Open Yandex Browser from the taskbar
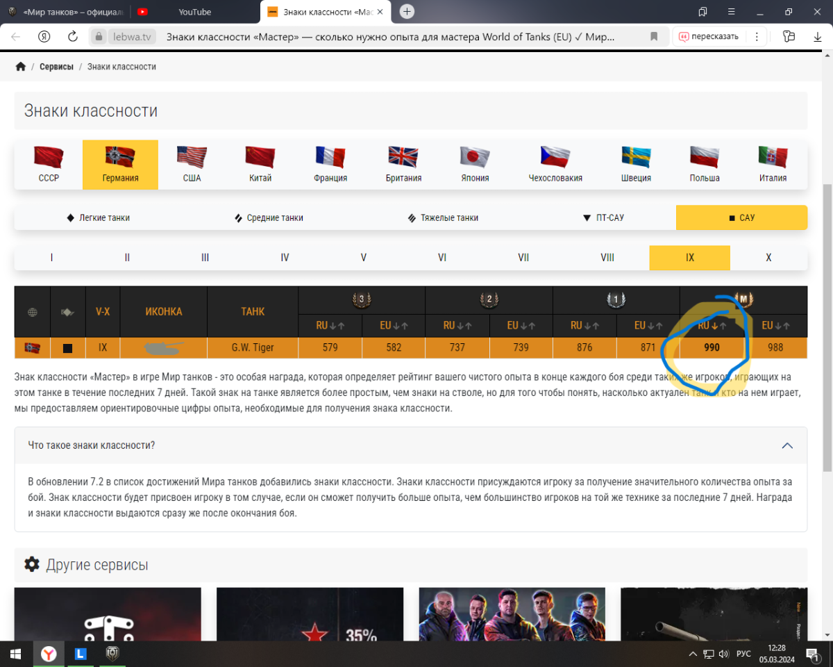This screenshot has width=833, height=667. tap(49, 654)
